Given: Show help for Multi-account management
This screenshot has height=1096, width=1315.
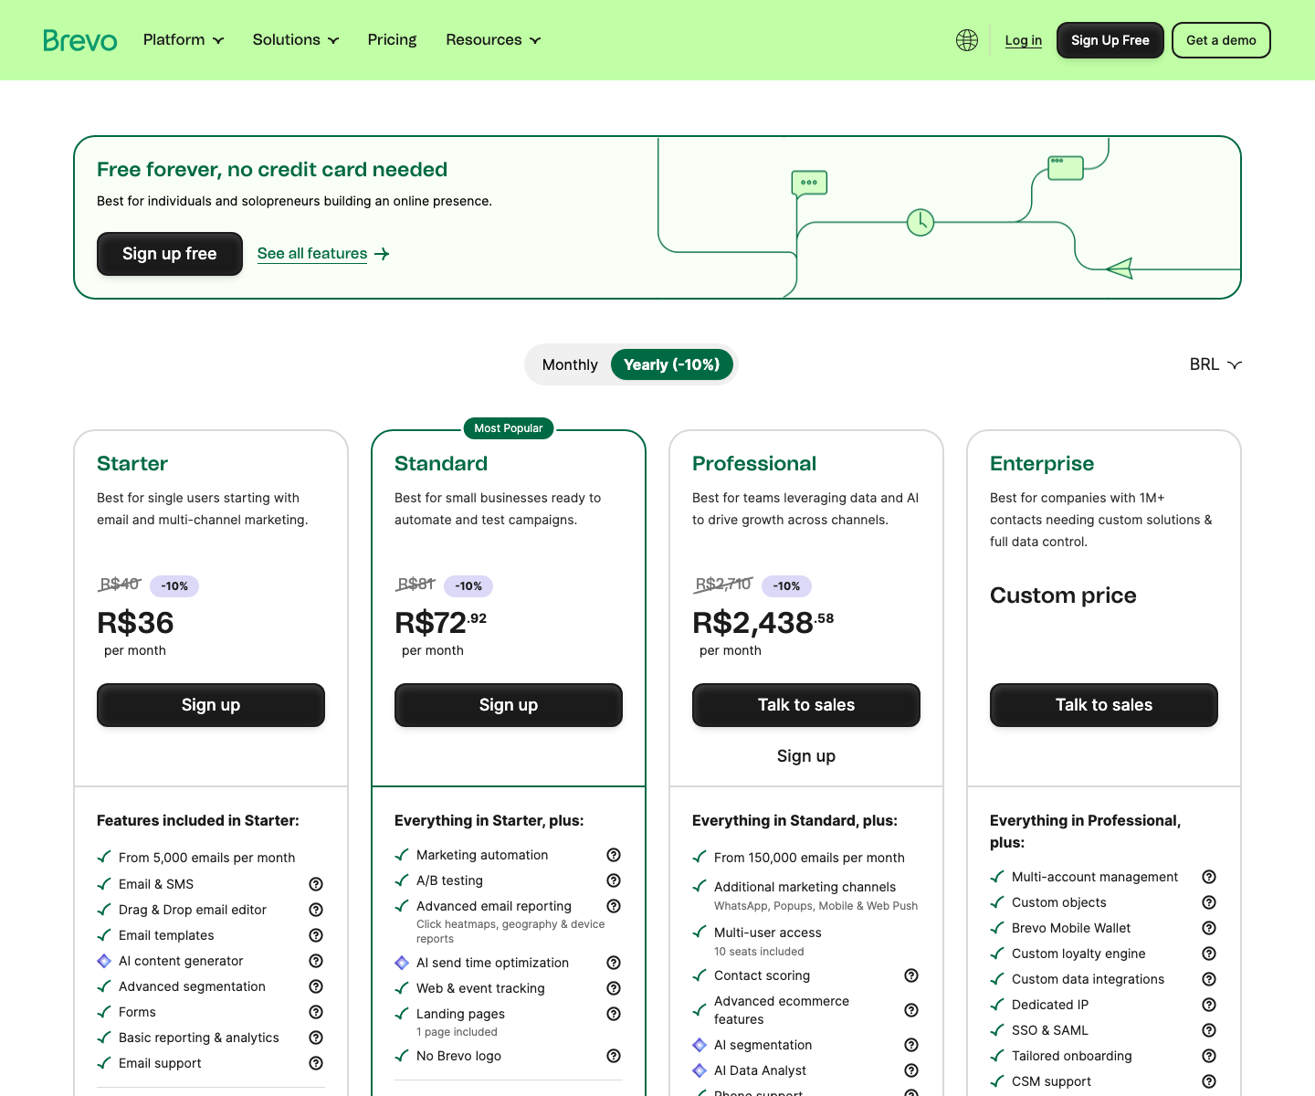Looking at the screenshot, I should click(1209, 877).
